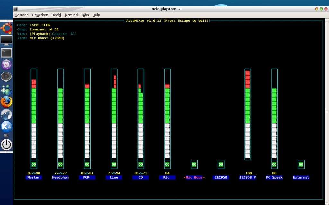
Task: Open the Hulp menu
Action: 96,15
